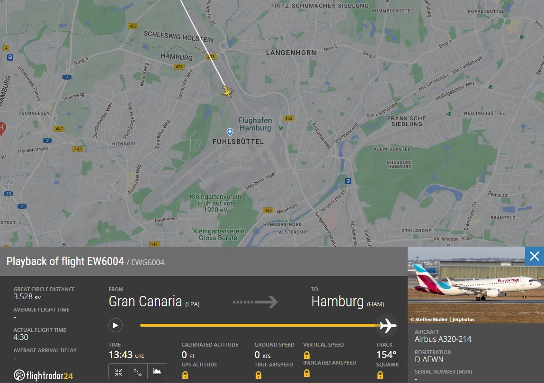Open the Eurowings aircraft photo
This screenshot has width=544, height=383.
tap(475, 285)
